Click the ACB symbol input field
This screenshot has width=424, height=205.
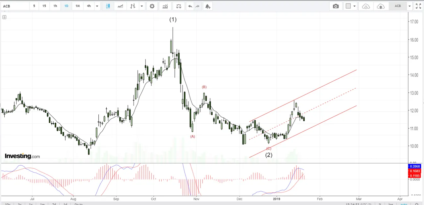[x=15, y=6]
